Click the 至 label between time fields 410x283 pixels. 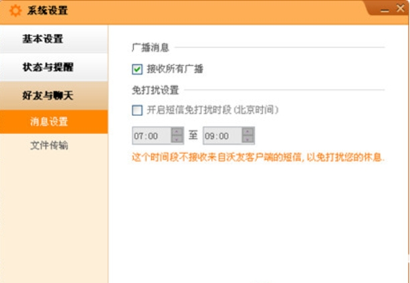(193, 136)
